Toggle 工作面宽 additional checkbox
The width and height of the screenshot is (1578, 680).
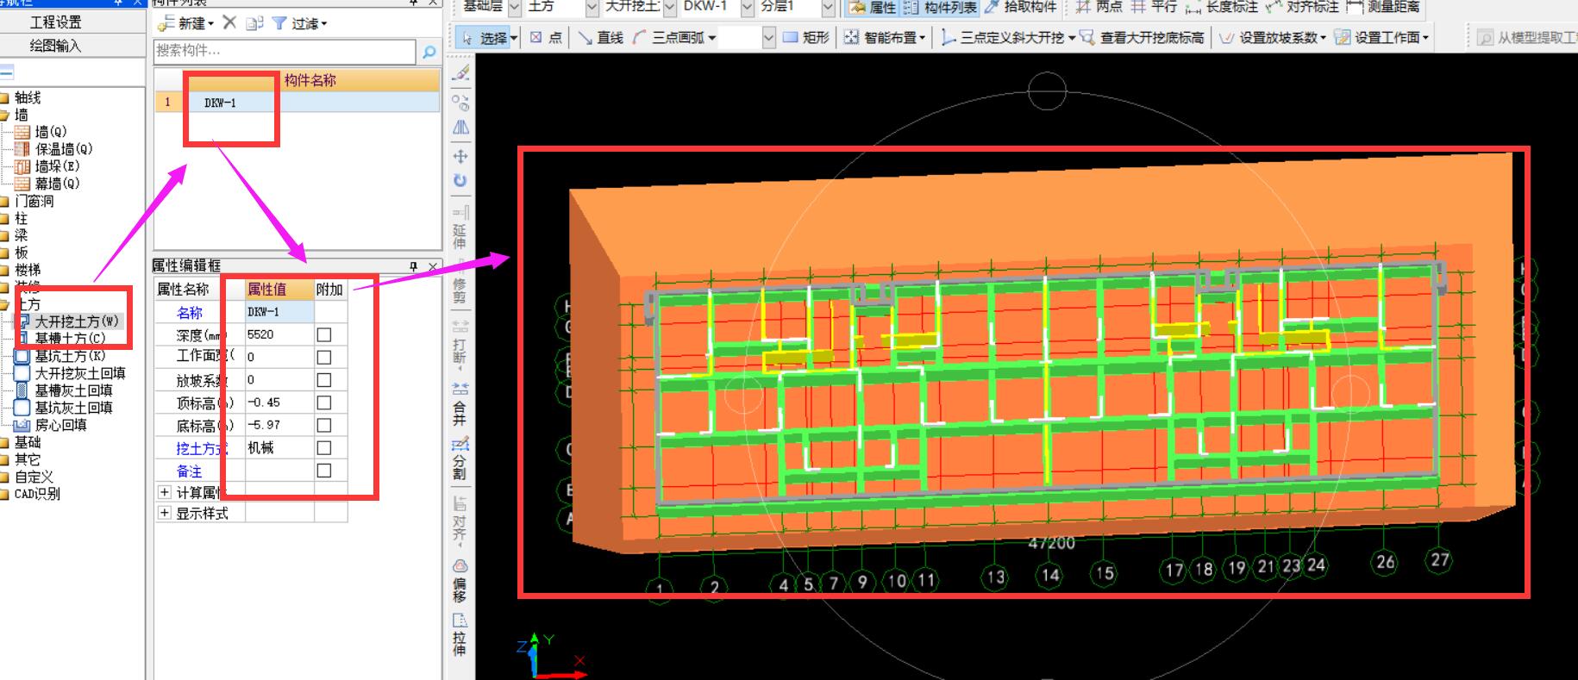324,357
